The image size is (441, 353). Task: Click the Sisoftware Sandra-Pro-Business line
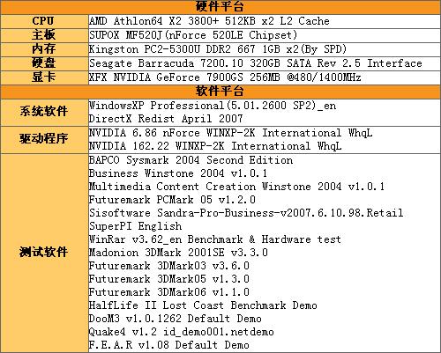coord(246,213)
